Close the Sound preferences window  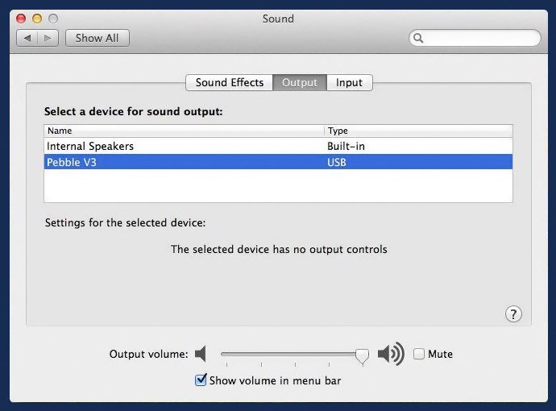pyautogui.click(x=22, y=19)
